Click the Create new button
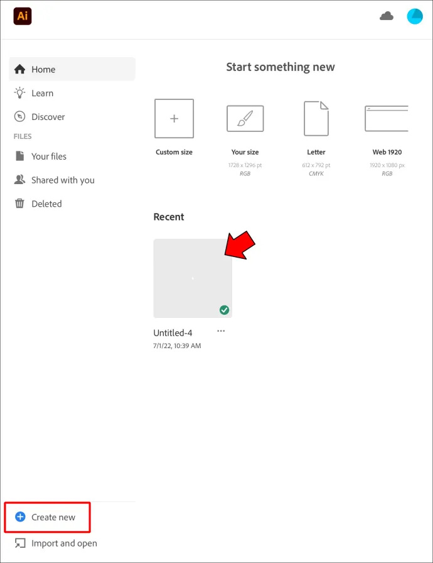The image size is (433, 563). 47,517
